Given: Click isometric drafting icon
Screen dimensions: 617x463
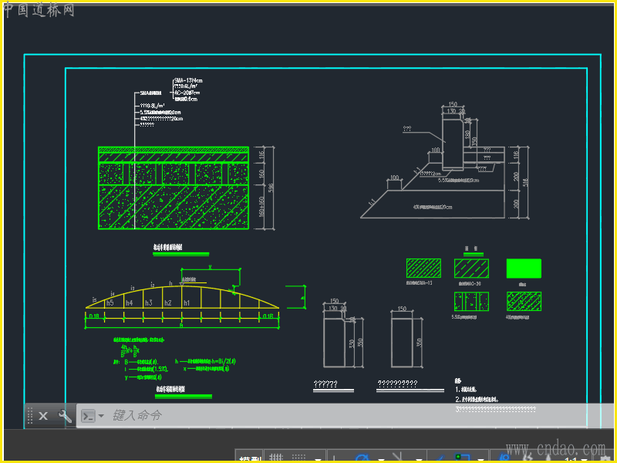Looking at the screenshot, I should (x=400, y=458).
